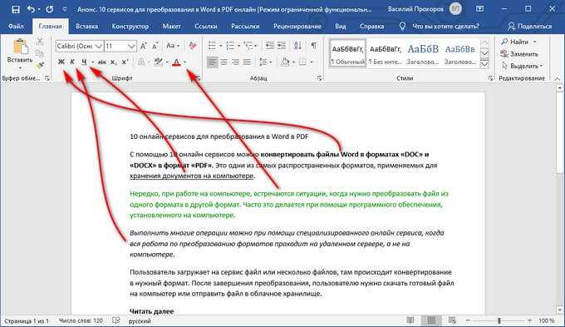The image size is (565, 327).
Task: Increase font size with the larger A icon
Action: [x=144, y=47]
